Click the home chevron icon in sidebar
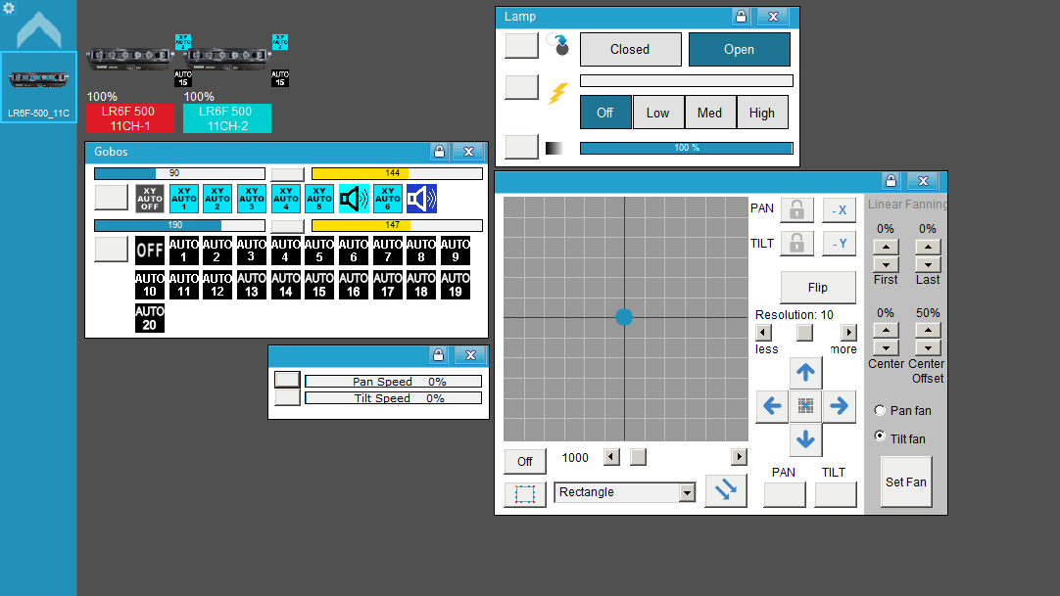 point(38,29)
